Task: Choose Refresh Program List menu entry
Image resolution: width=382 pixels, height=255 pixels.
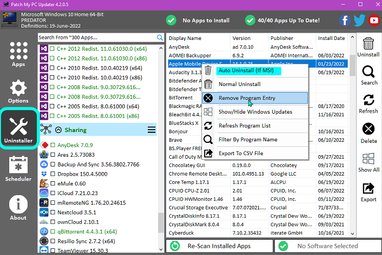Action: (255, 125)
